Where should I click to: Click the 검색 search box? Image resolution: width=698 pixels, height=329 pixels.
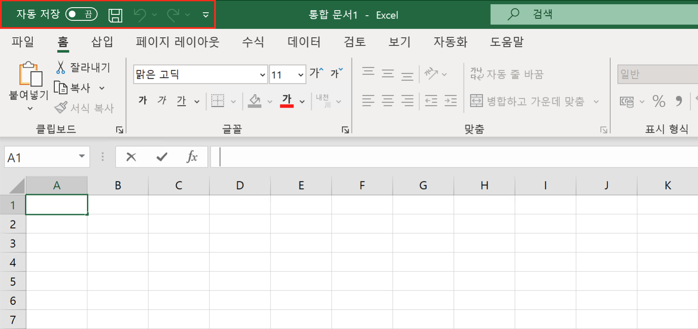[x=594, y=14]
